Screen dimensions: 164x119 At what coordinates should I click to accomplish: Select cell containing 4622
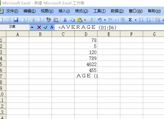coord(86,64)
